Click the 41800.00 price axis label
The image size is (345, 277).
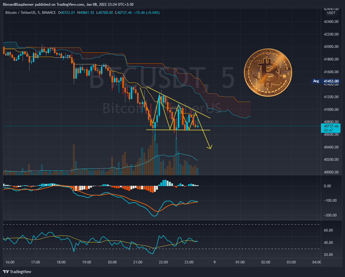click(331, 59)
